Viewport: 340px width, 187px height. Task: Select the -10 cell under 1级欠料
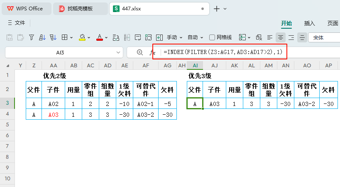pos(125,104)
